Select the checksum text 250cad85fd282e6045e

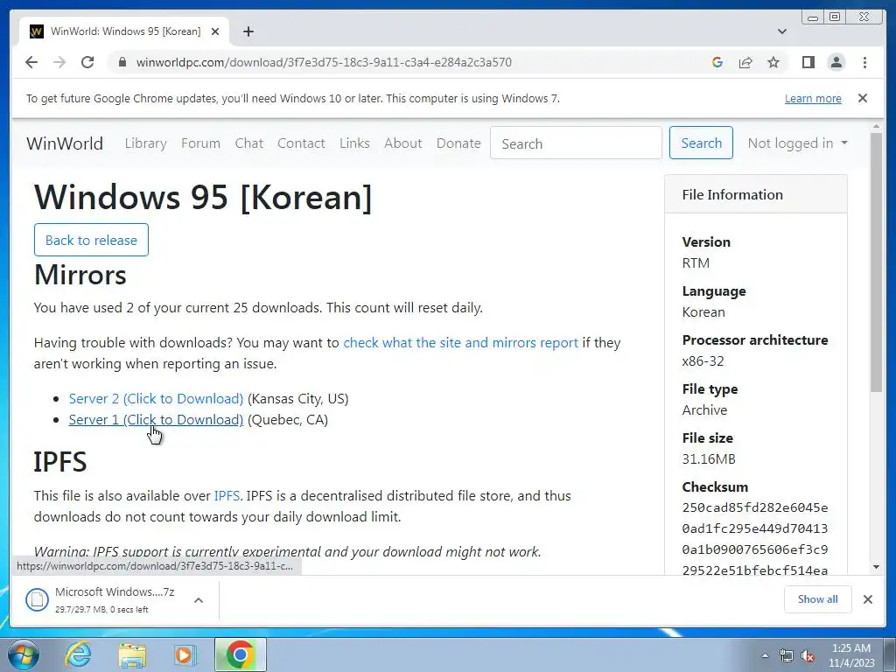pos(755,507)
